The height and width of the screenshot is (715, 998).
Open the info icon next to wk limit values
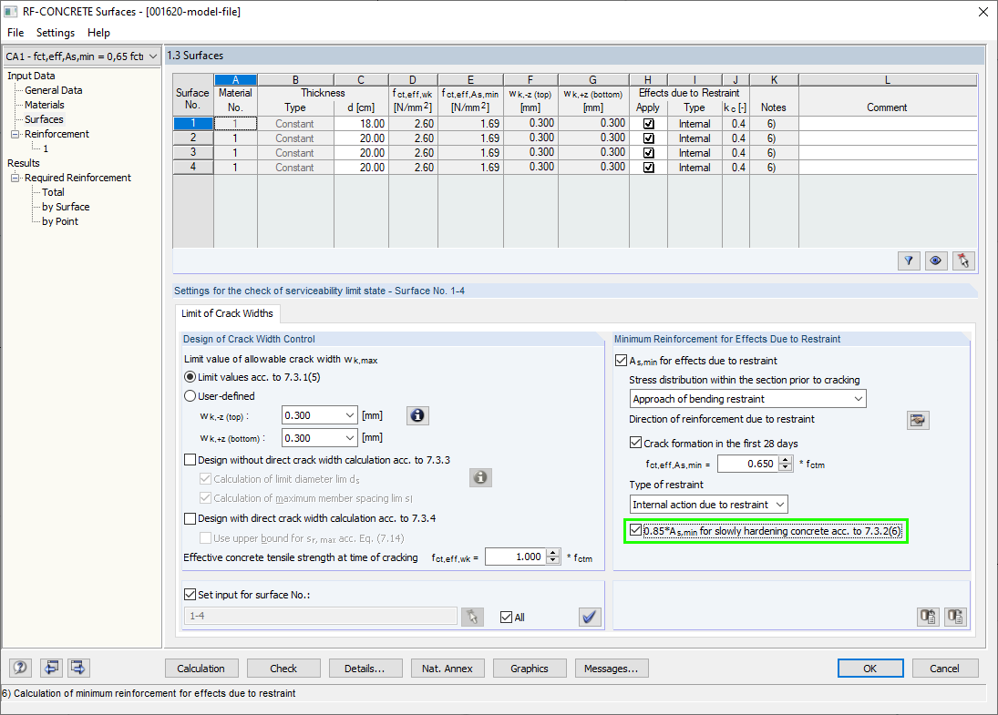pos(417,415)
